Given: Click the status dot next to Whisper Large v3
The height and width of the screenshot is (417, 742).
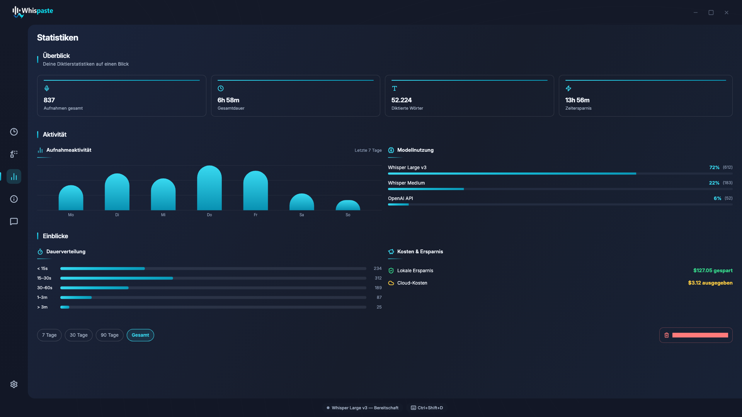Looking at the screenshot, I should point(328,408).
